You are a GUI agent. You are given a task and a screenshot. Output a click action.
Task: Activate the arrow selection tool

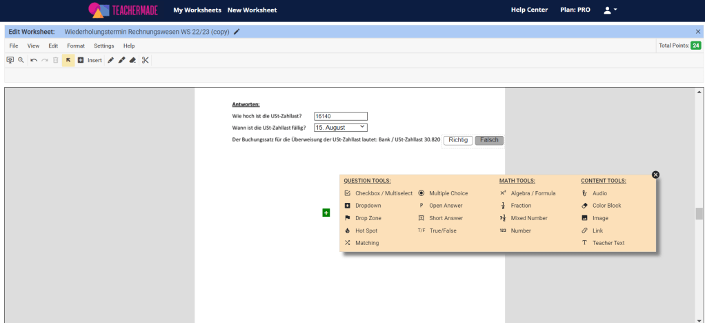pos(68,60)
